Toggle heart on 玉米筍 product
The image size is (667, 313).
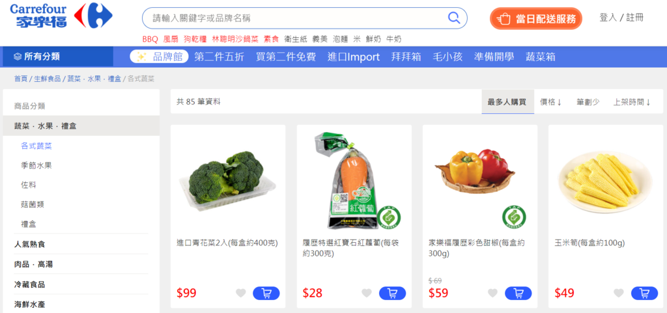point(619,293)
